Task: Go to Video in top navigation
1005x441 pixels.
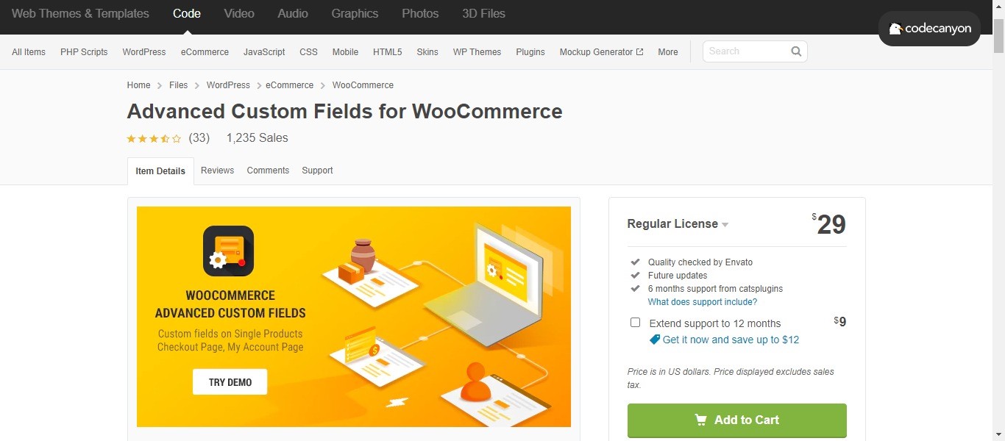Action: (x=239, y=14)
